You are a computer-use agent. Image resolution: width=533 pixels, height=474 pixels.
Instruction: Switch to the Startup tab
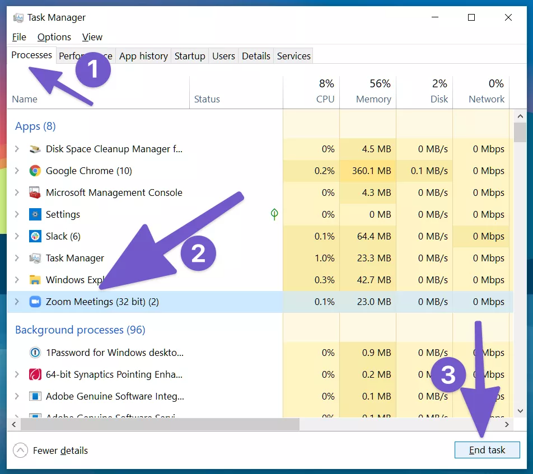pyautogui.click(x=190, y=56)
